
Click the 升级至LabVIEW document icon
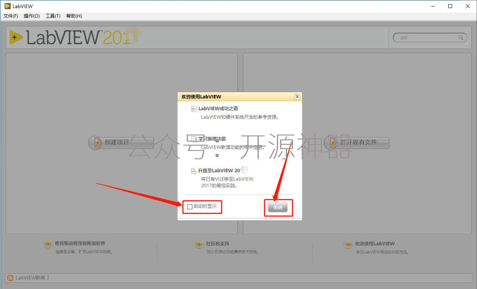(x=194, y=171)
